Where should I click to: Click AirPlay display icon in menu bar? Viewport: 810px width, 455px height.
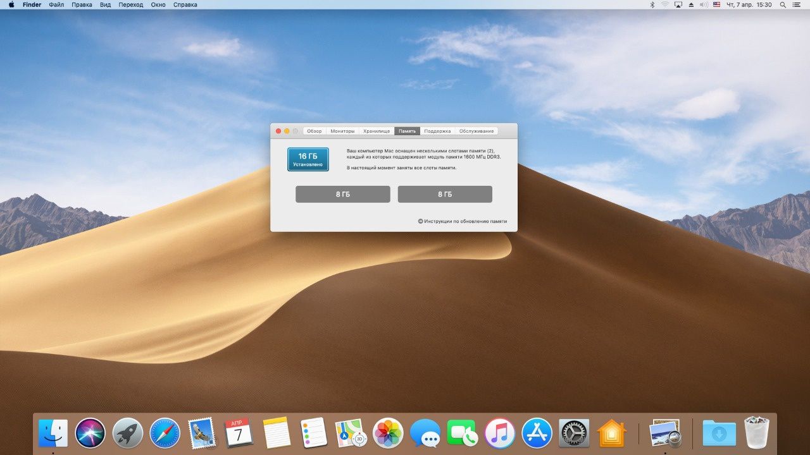(678, 4)
